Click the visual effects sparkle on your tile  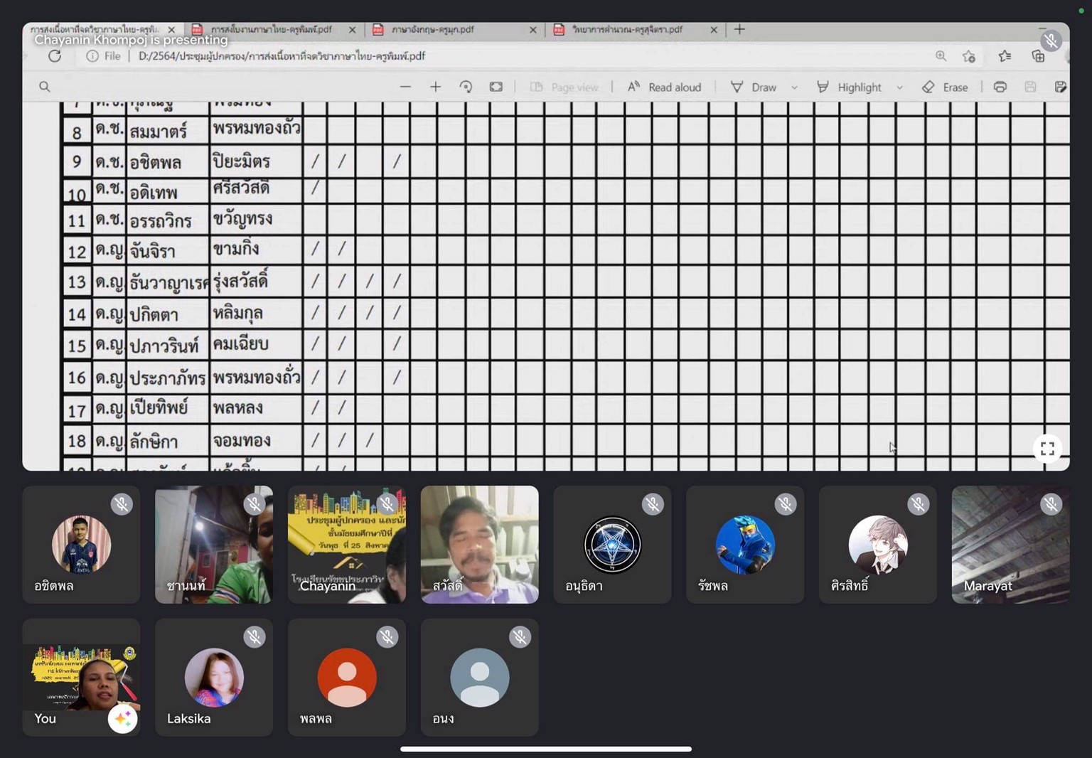[x=122, y=719]
